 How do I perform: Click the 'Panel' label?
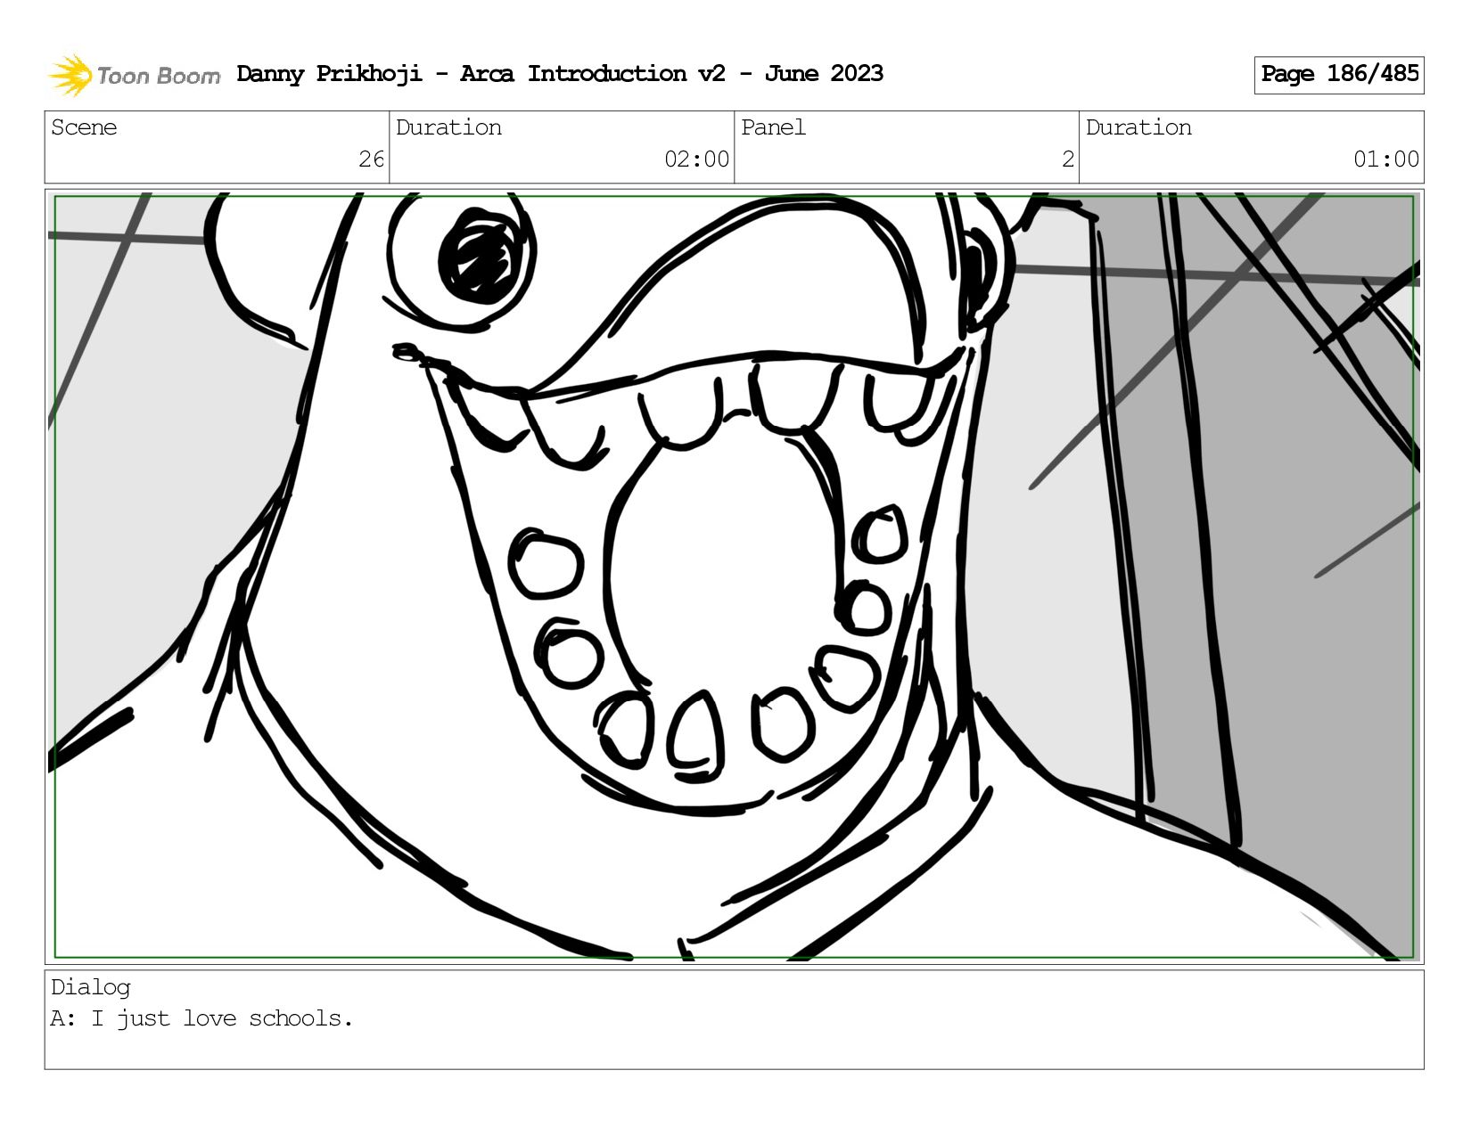coord(773,127)
